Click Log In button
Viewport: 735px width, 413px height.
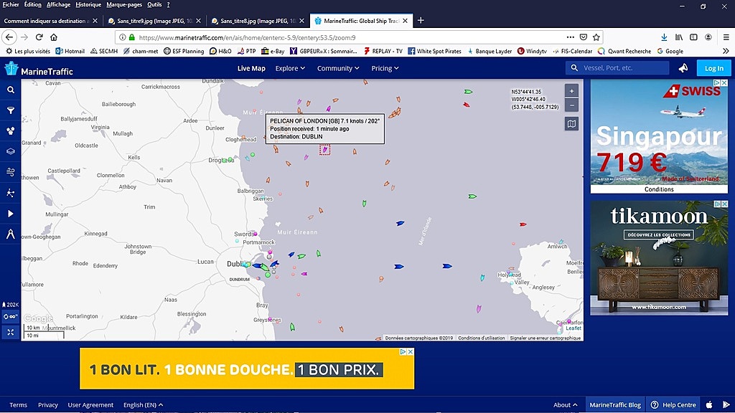click(714, 68)
